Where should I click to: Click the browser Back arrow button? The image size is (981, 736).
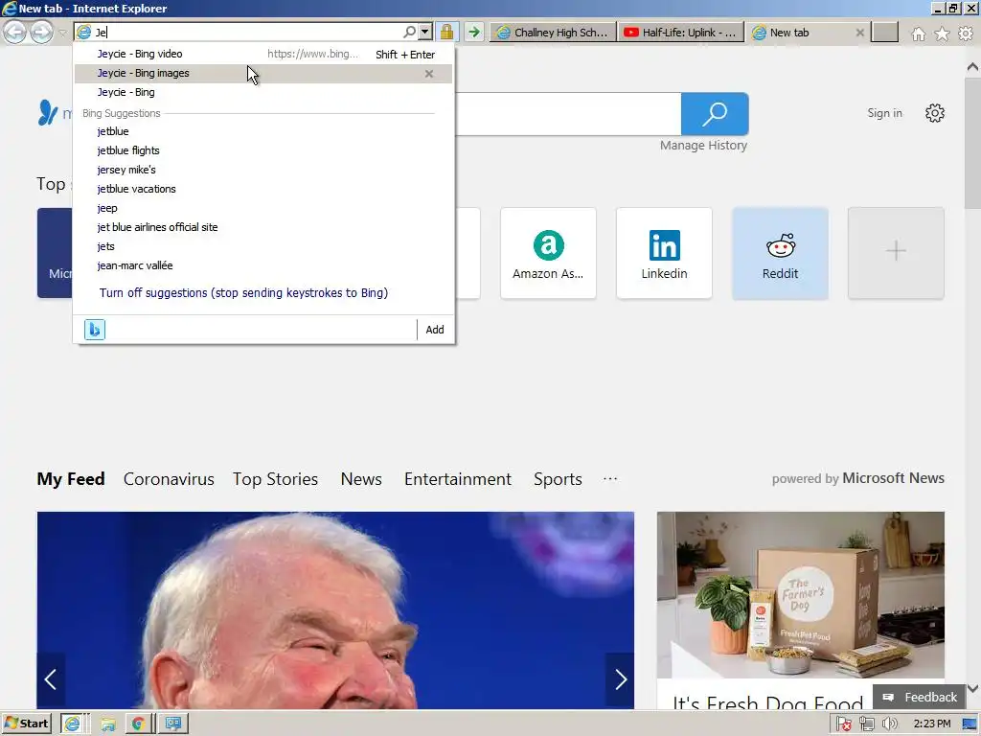(x=15, y=32)
